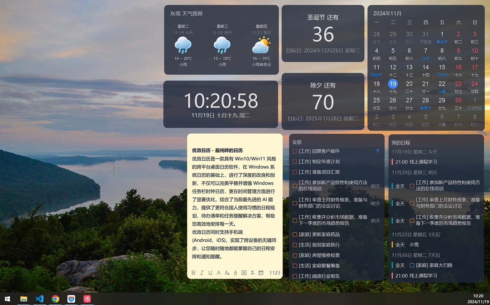This screenshot has width=490, height=305.
Task: Tick the checkbox for 准备项目汇报
Action: [x=295, y=172]
